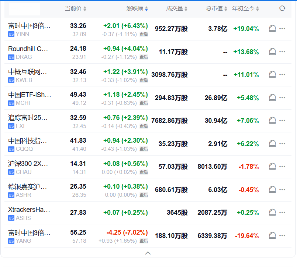Sort by the 总市值 column header
This screenshot has width=297, height=267.
[x=217, y=8]
